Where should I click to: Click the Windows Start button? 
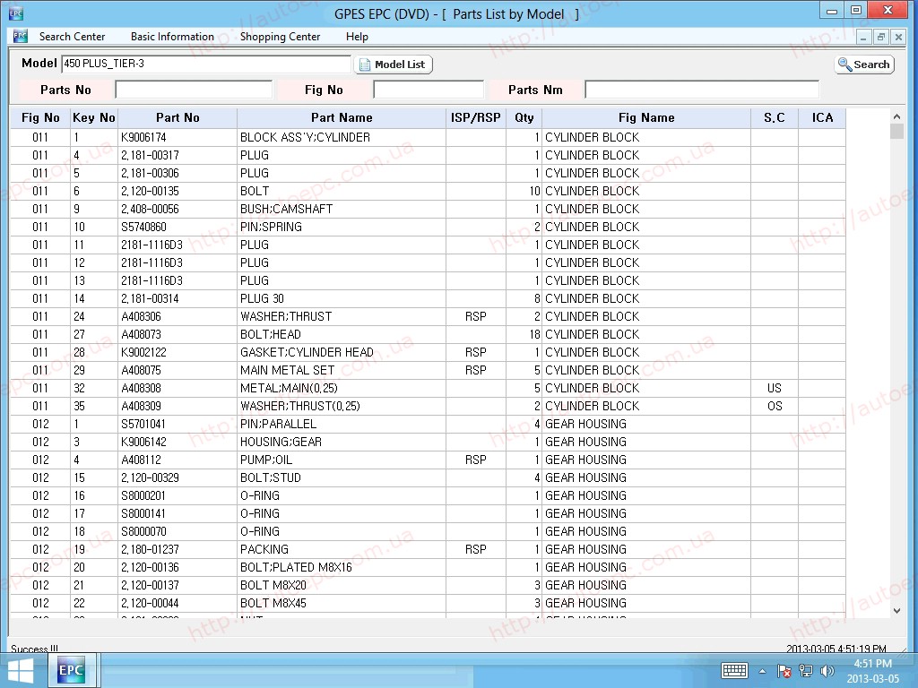[20, 671]
